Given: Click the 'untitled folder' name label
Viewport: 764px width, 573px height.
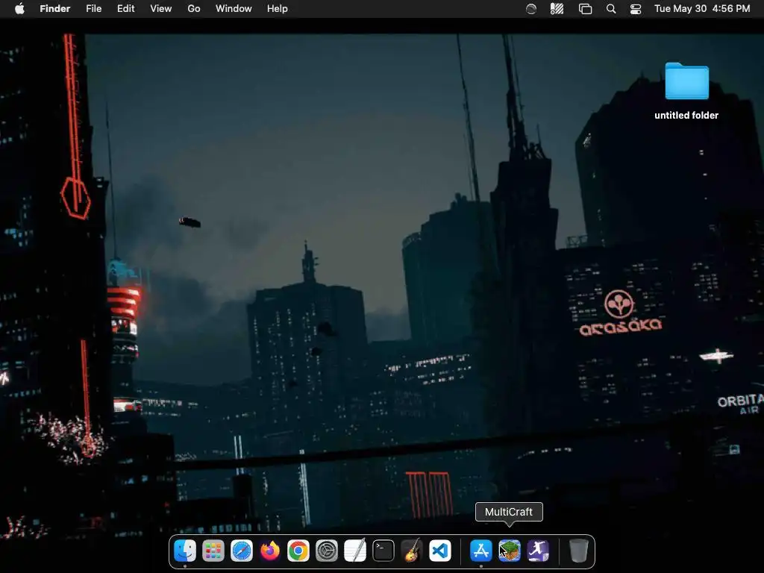Looking at the screenshot, I should [686, 116].
